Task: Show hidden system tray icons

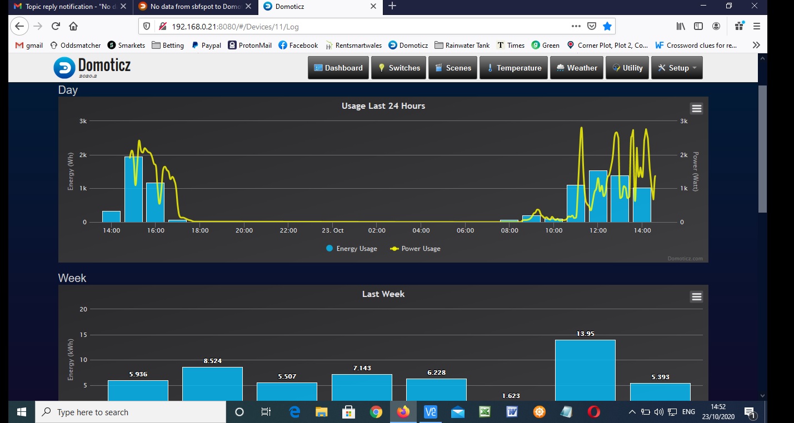Action: (632, 412)
